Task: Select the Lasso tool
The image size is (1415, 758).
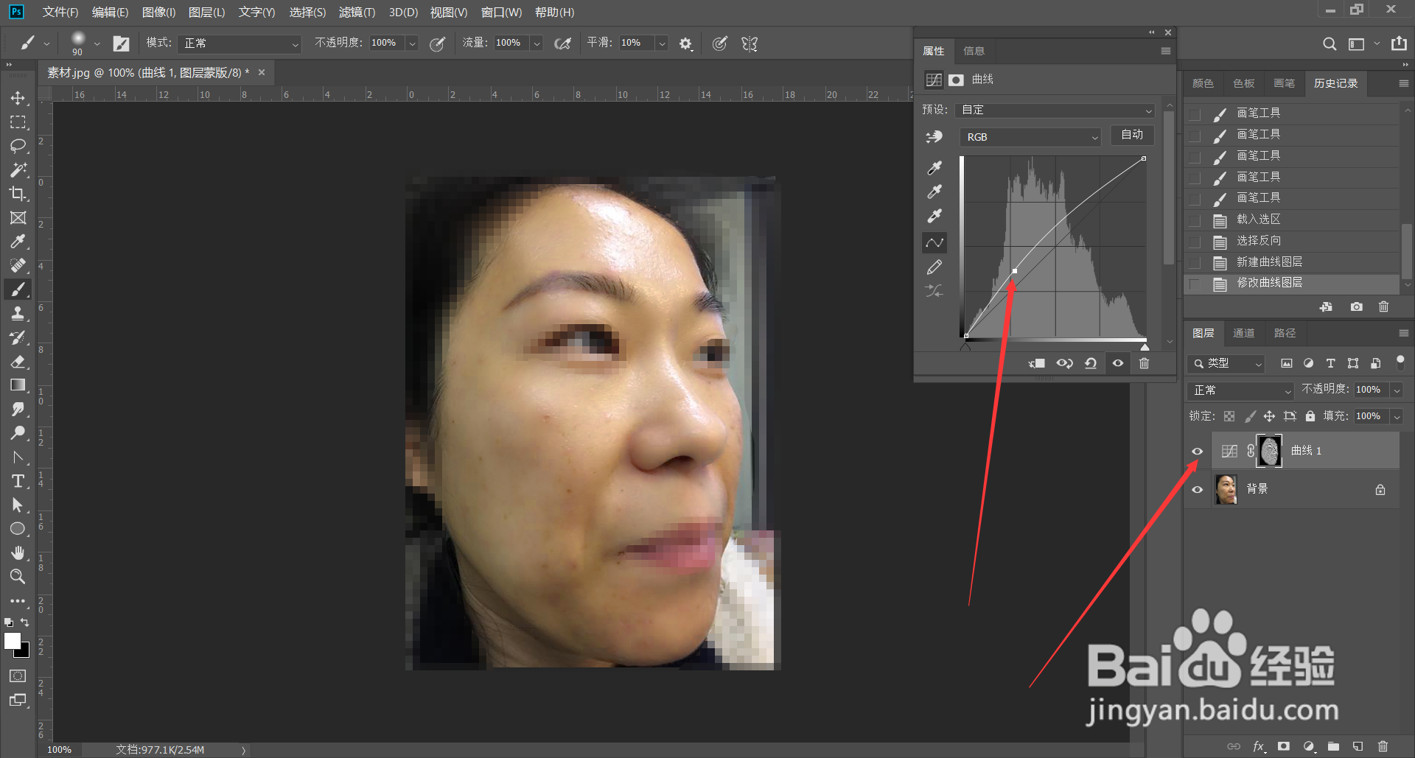Action: point(18,146)
